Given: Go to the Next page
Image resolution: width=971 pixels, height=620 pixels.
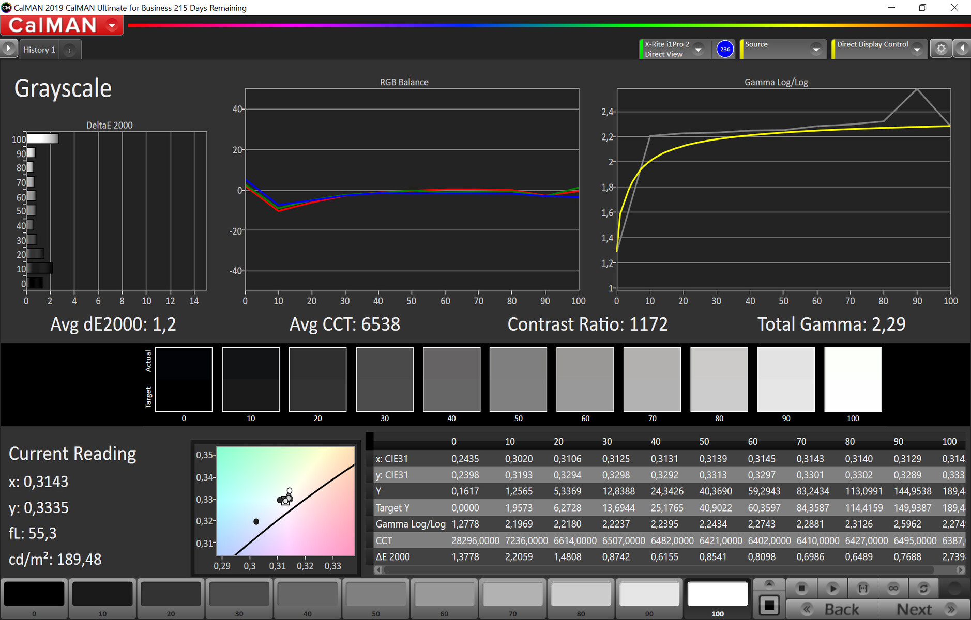Looking at the screenshot, I should click(924, 609).
